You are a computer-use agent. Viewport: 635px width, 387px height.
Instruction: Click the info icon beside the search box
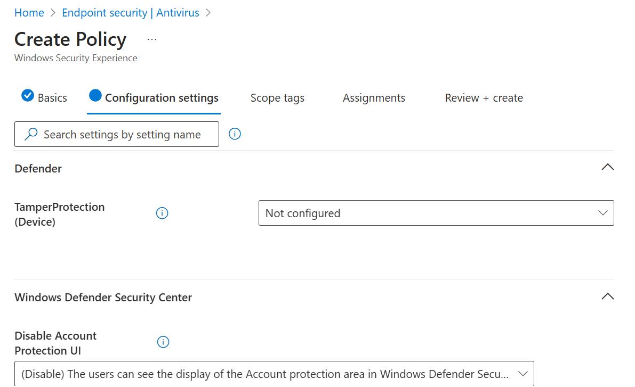(x=235, y=134)
